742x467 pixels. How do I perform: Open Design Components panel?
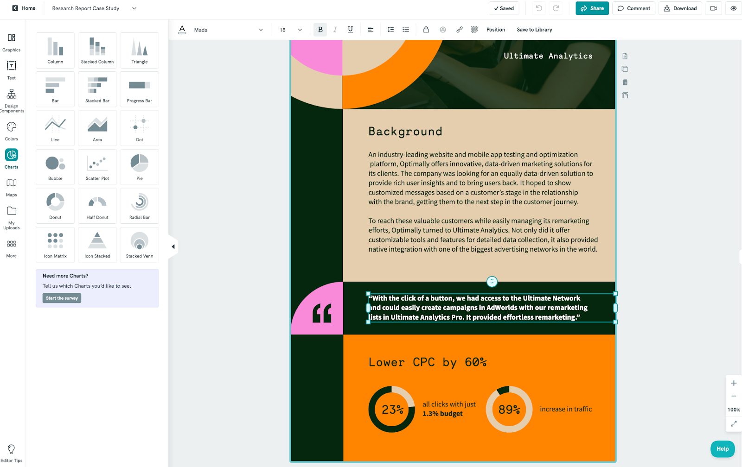(x=11, y=100)
